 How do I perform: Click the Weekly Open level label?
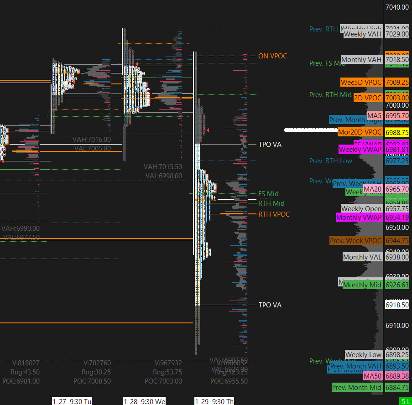coord(362,209)
